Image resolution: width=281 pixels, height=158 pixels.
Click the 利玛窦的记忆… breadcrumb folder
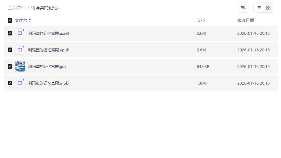(x=46, y=8)
